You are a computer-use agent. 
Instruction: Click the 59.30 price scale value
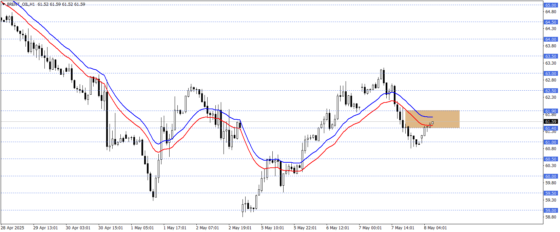pos(551,200)
